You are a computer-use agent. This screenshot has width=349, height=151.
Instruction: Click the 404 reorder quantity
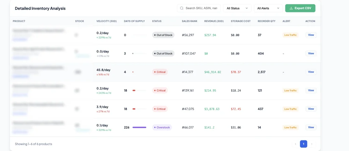(x=261, y=54)
